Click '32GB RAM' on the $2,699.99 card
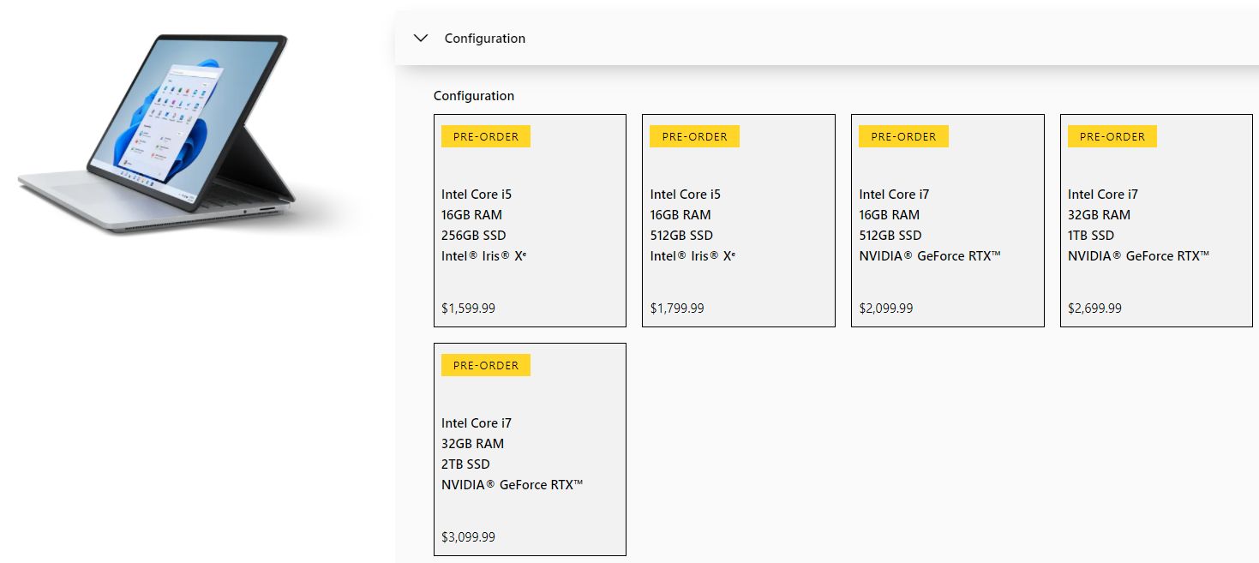The width and height of the screenshot is (1259, 563). pos(1099,215)
